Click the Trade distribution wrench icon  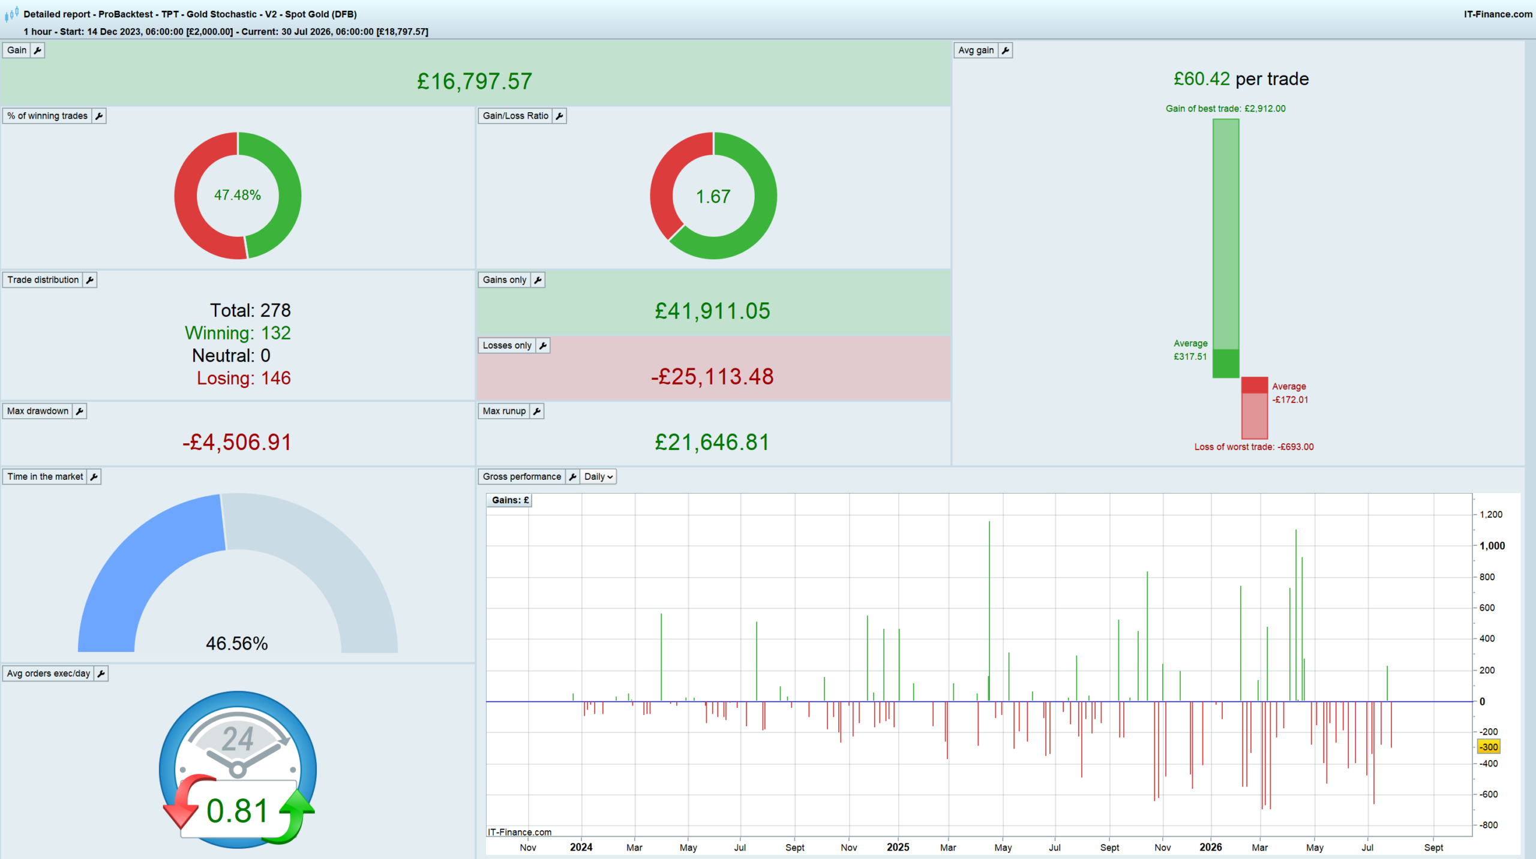90,280
